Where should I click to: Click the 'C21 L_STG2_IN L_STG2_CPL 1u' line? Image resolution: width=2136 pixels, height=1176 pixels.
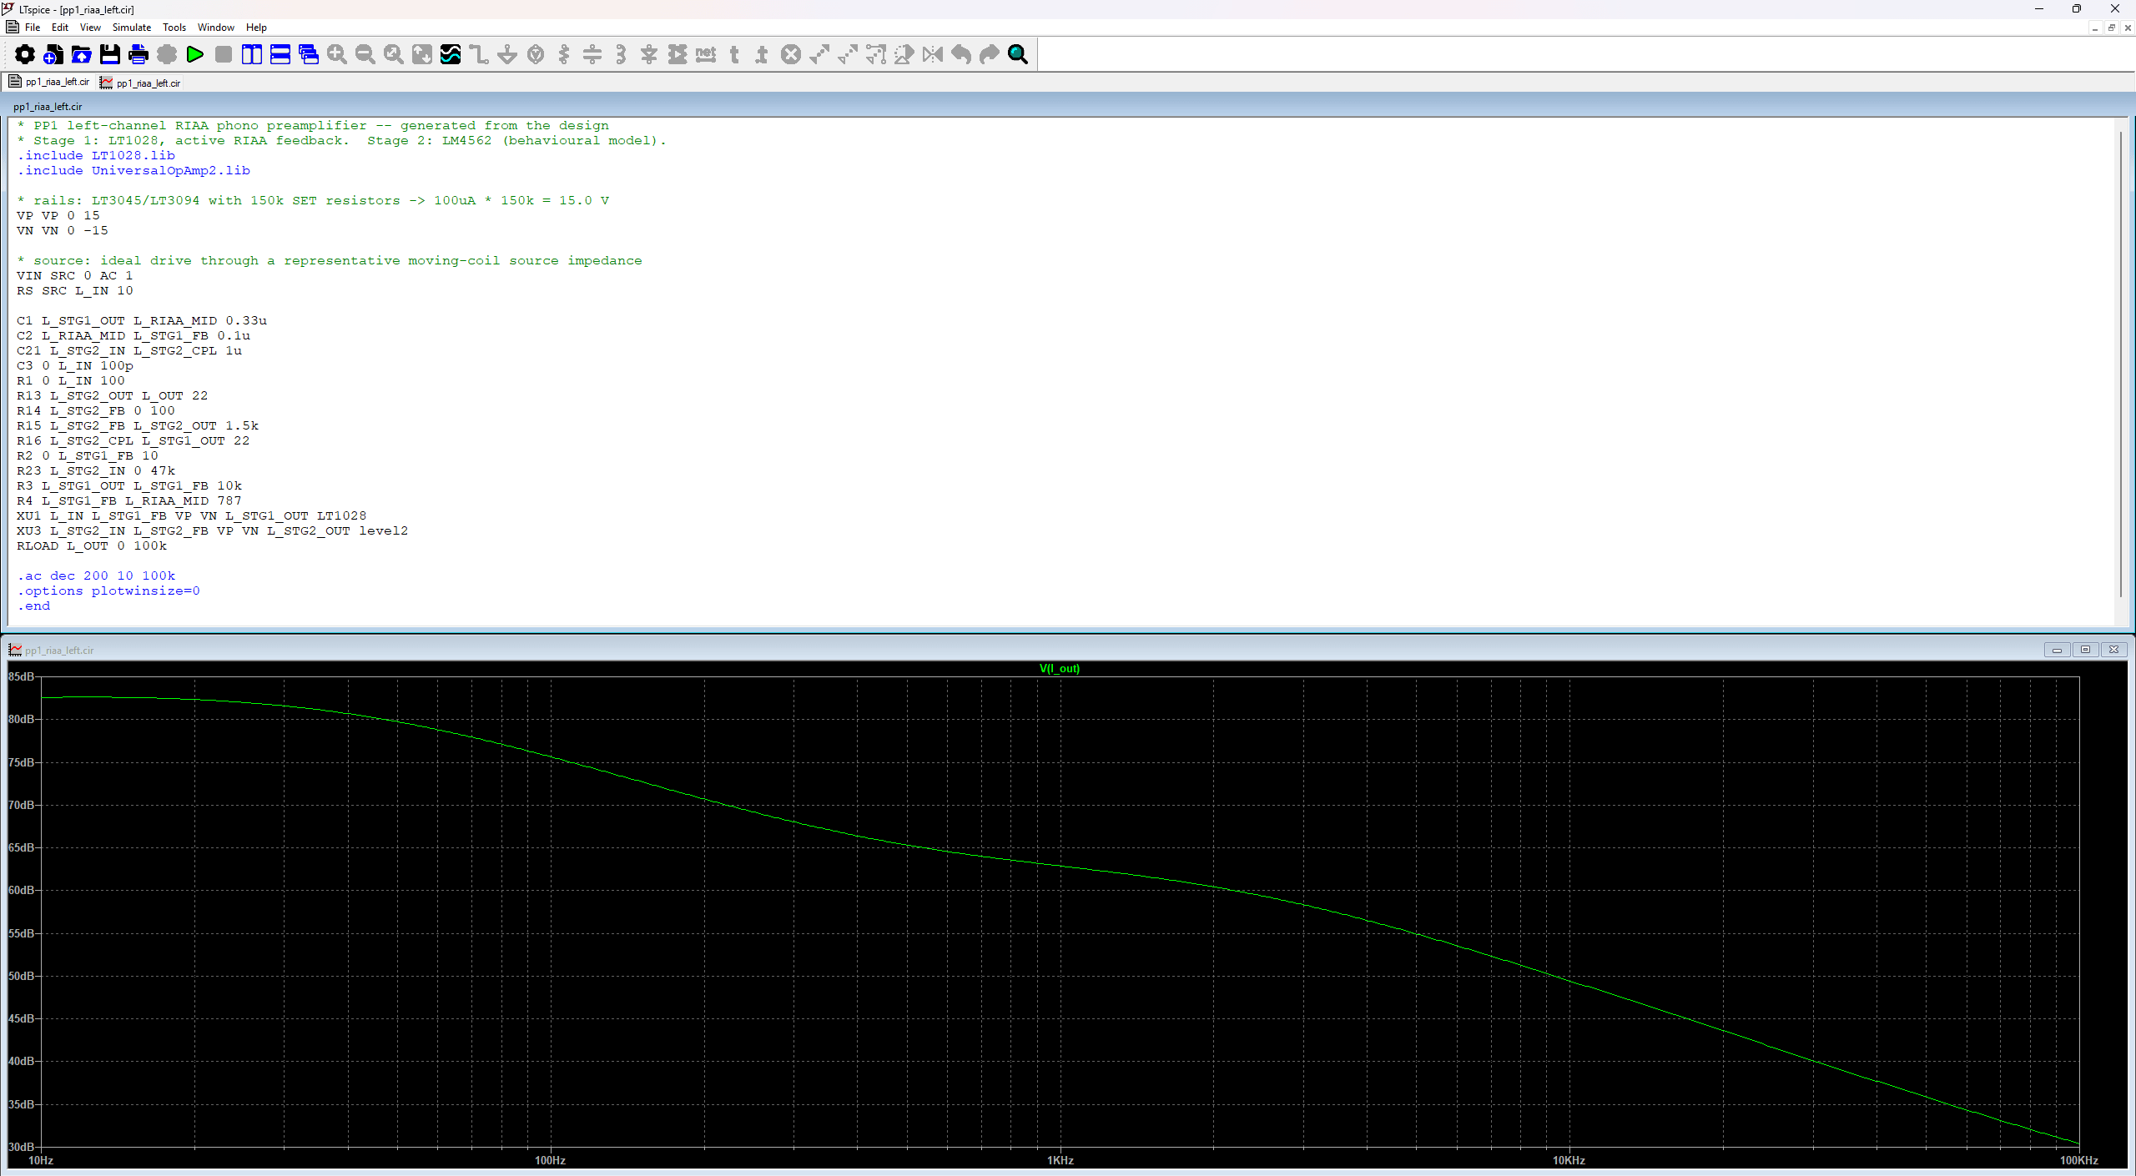(x=129, y=350)
